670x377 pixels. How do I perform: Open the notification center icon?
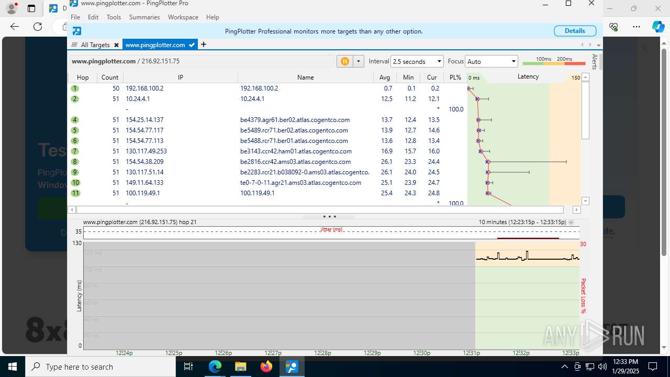653,367
